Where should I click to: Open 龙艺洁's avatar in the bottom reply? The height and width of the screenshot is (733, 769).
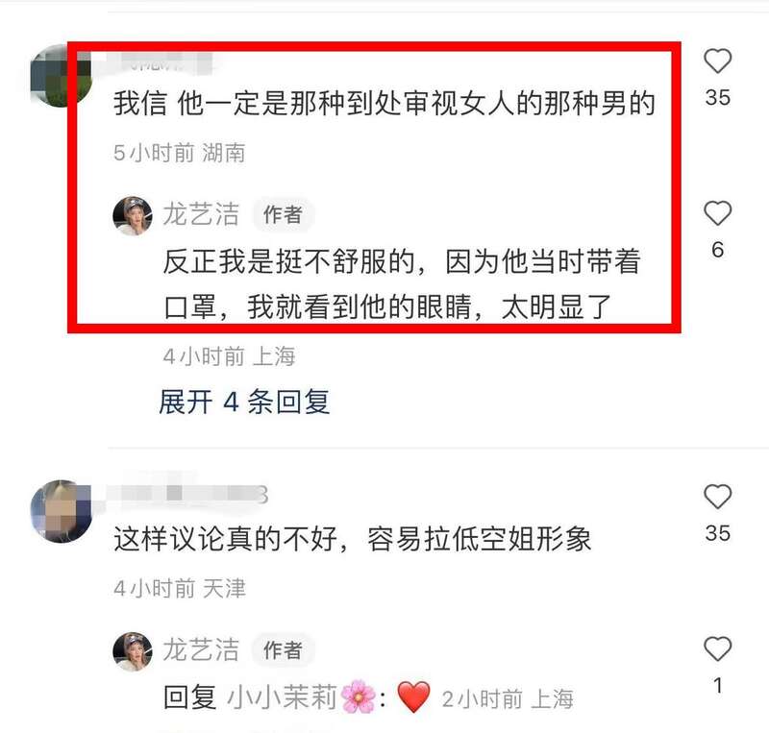click(133, 651)
